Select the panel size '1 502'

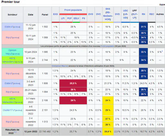pyautogui.click(x=45, y=27)
